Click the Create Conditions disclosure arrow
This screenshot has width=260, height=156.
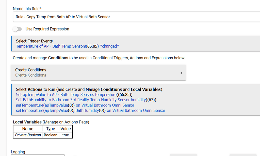[x=181, y=73]
